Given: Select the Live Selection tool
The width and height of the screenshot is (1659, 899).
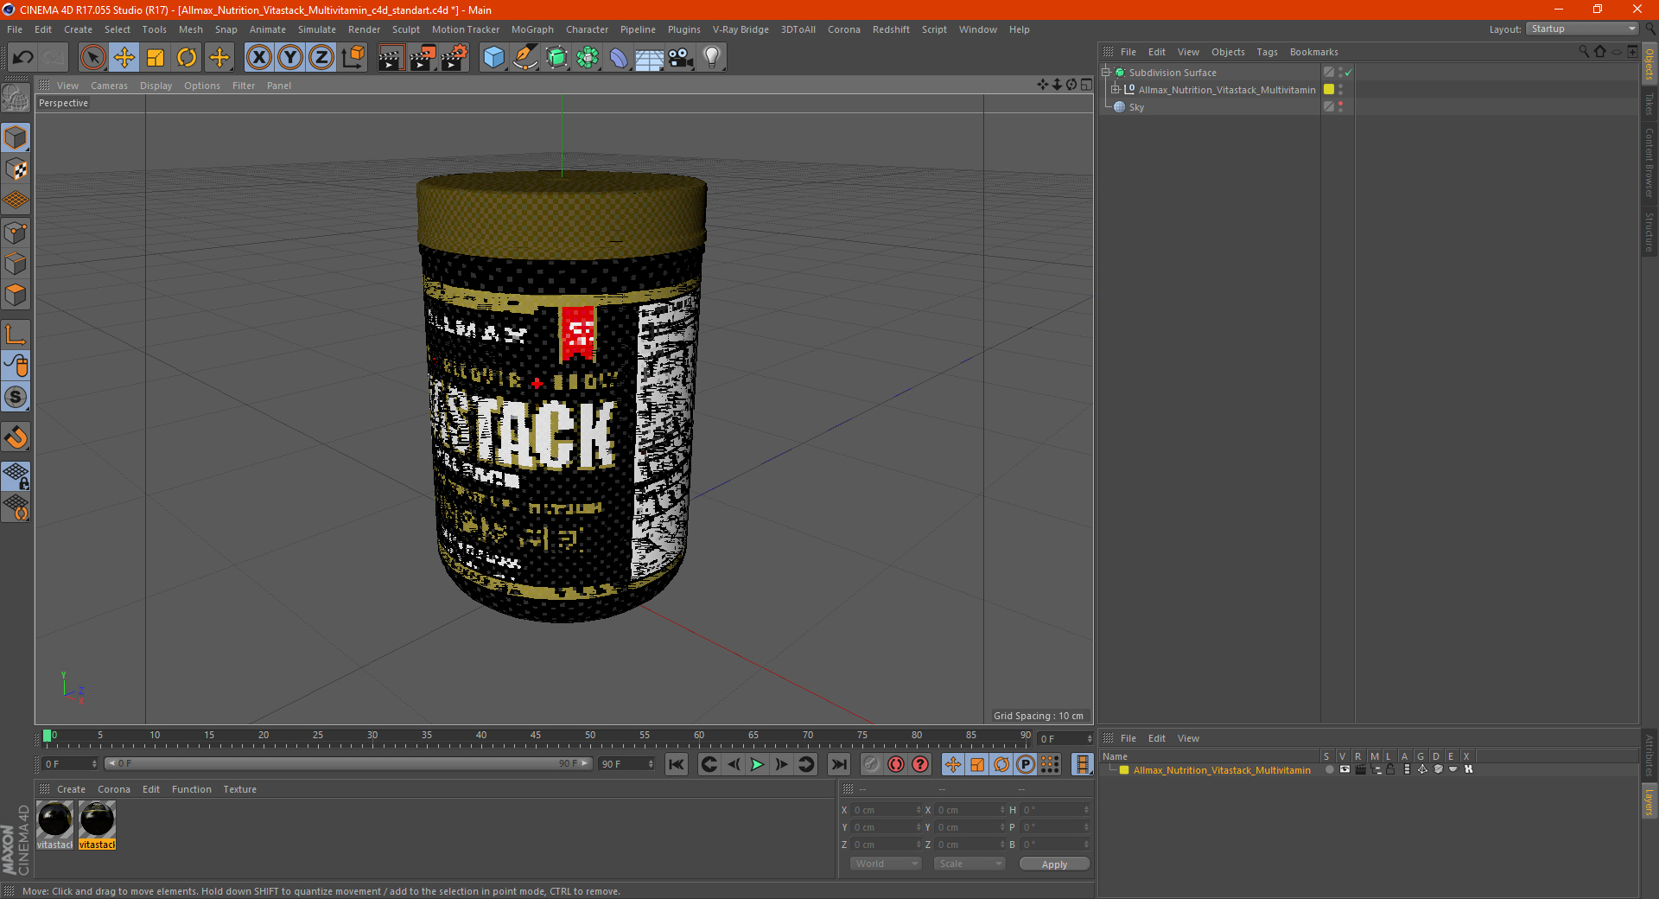Looking at the screenshot, I should [92, 58].
